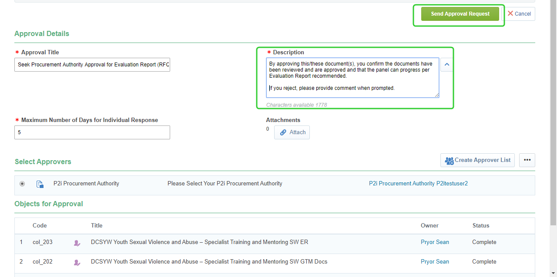
Task: Open Pryor Sean owner link for col_202
Action: [x=435, y=262]
